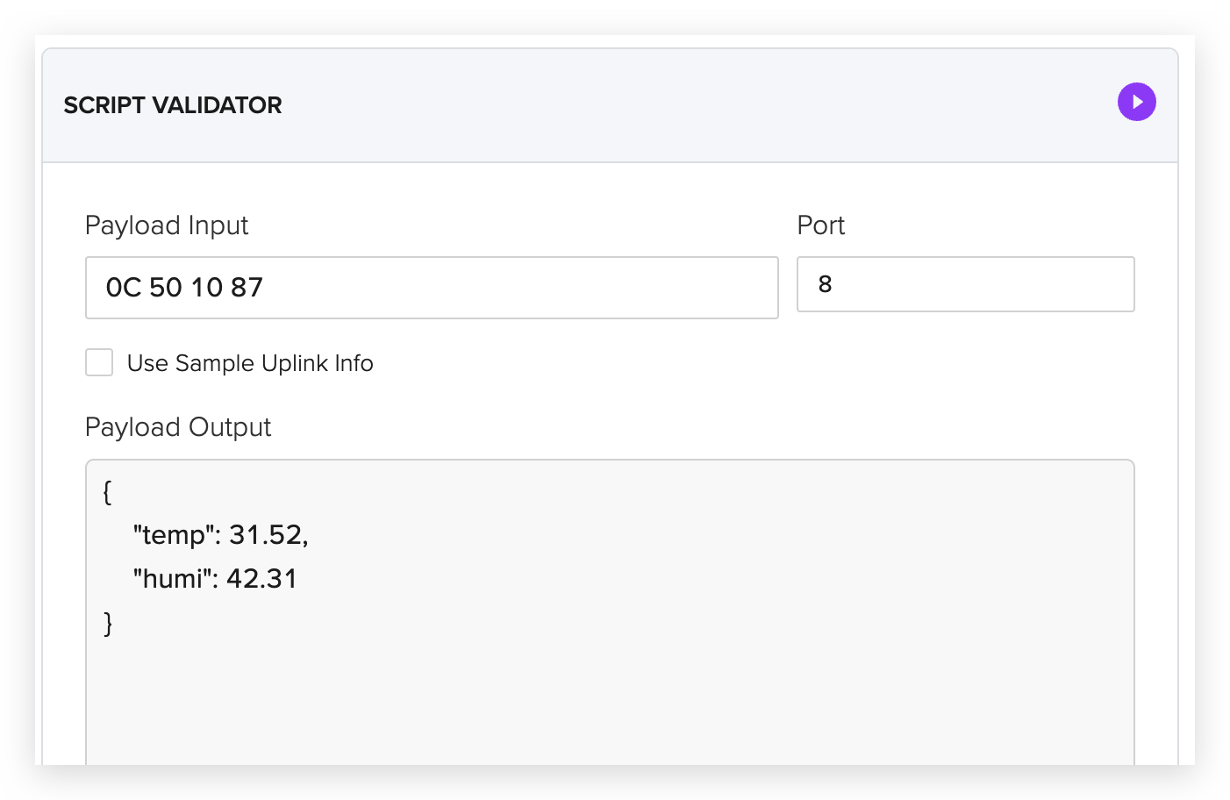Click the Port label
Image resolution: width=1230 pixels, height=800 pixels.
(820, 225)
